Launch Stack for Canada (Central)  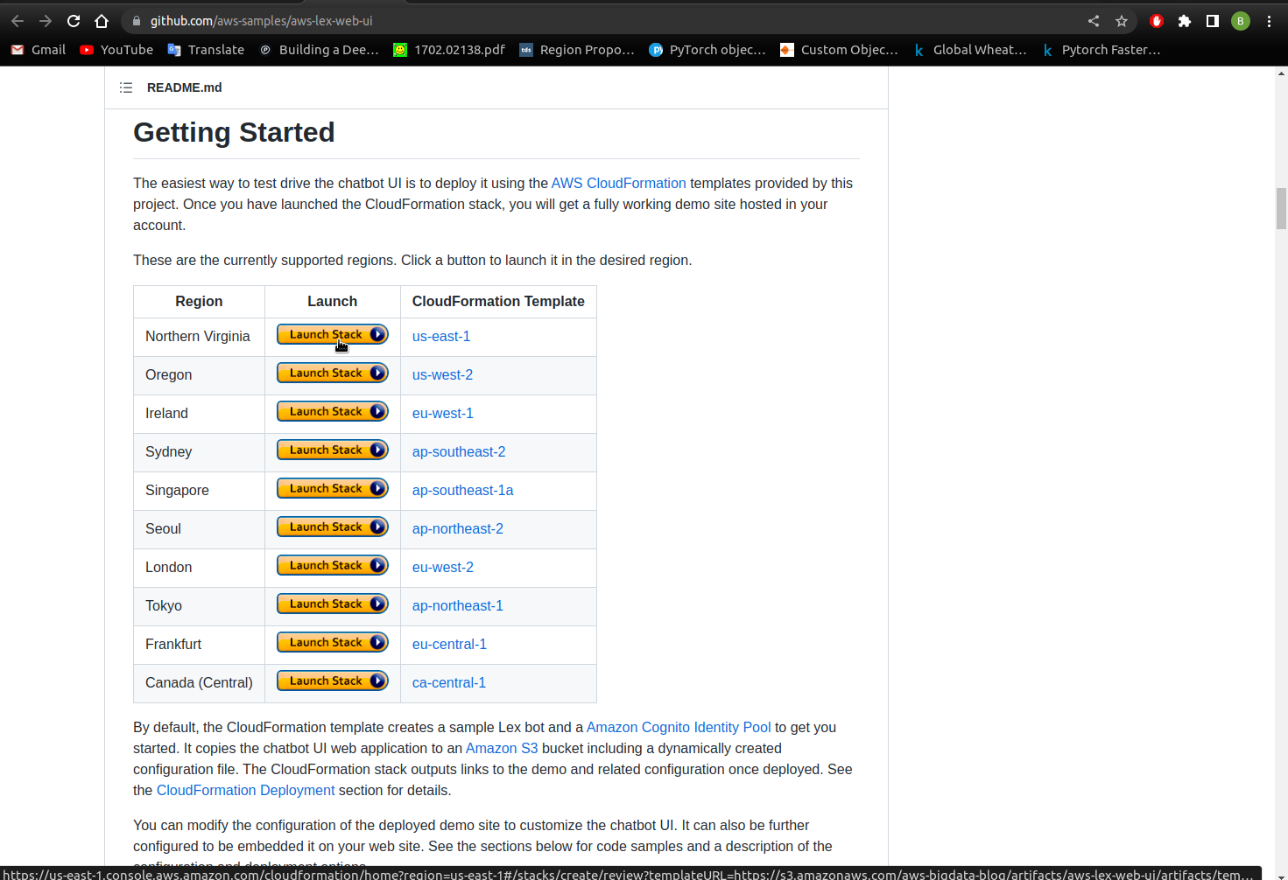click(332, 681)
